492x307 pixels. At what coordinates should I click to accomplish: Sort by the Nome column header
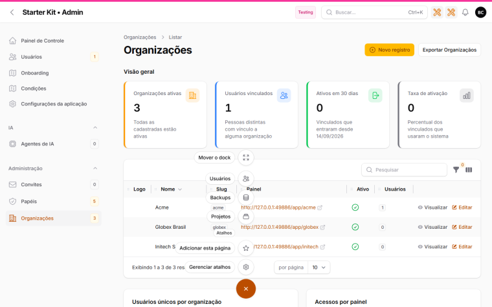coord(171,189)
